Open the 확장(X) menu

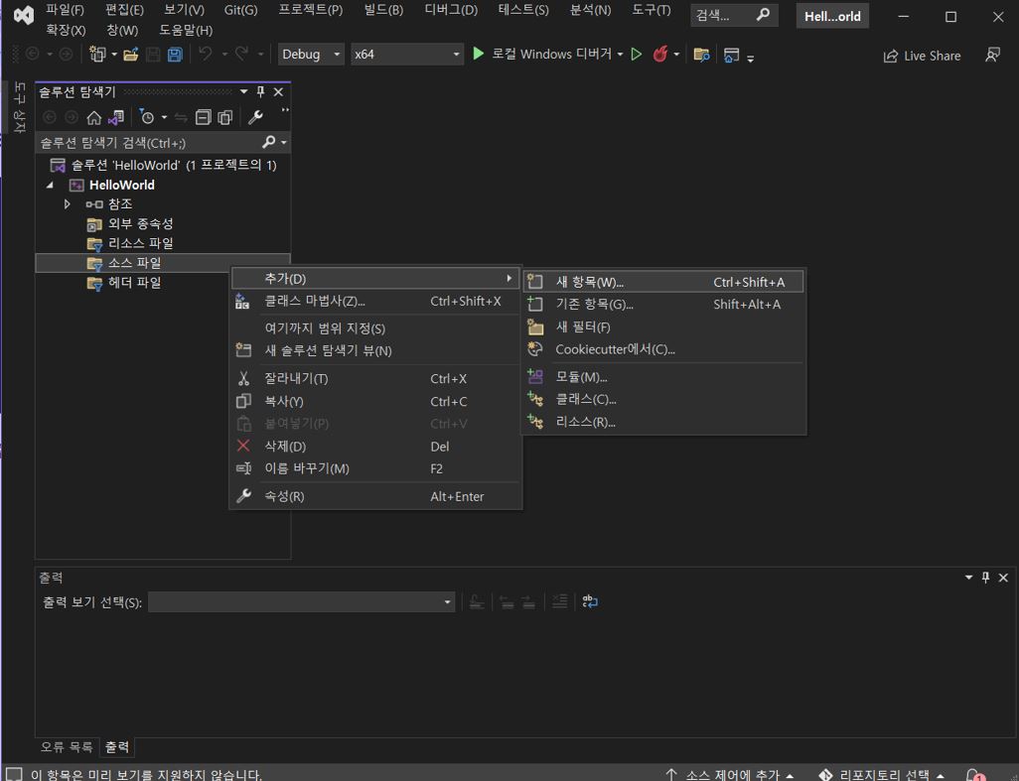pyautogui.click(x=66, y=30)
